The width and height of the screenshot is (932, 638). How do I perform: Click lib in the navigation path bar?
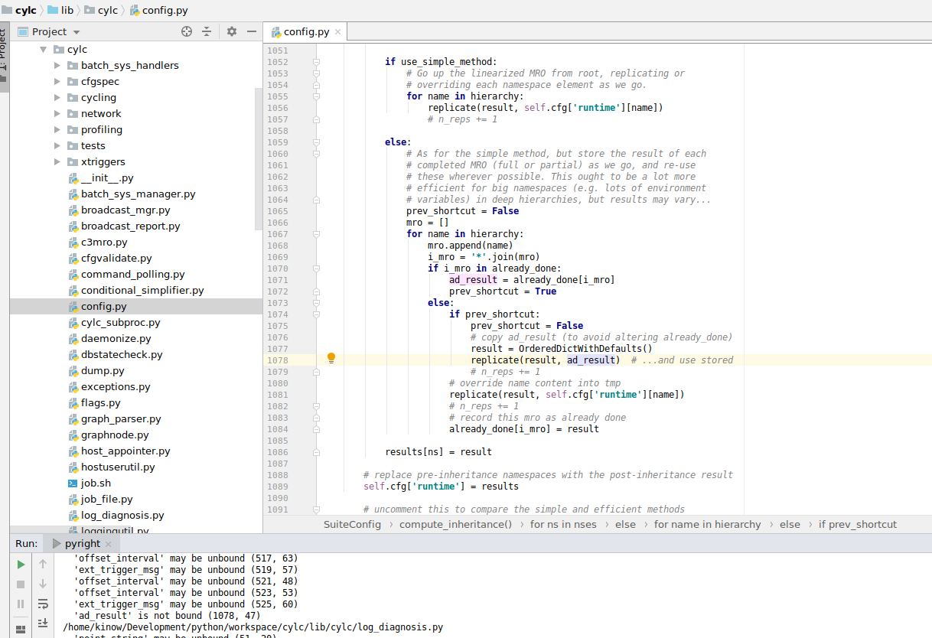click(x=67, y=10)
